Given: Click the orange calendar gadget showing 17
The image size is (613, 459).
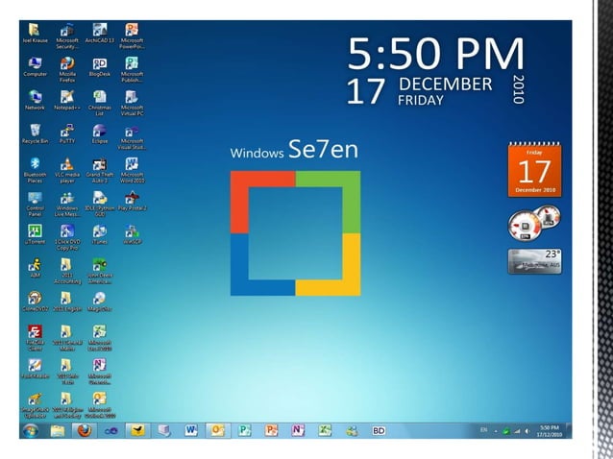Looking at the screenshot, I should (x=534, y=170).
